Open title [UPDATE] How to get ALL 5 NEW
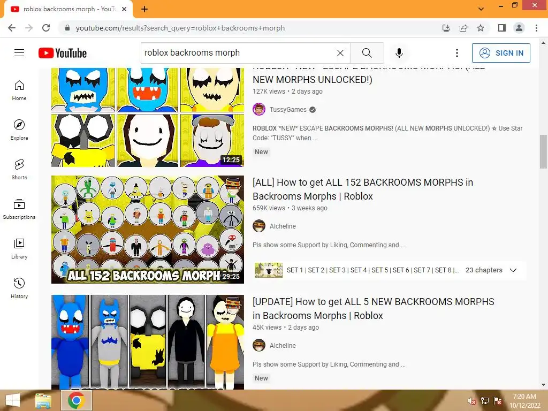The image size is (548, 411). 373,308
